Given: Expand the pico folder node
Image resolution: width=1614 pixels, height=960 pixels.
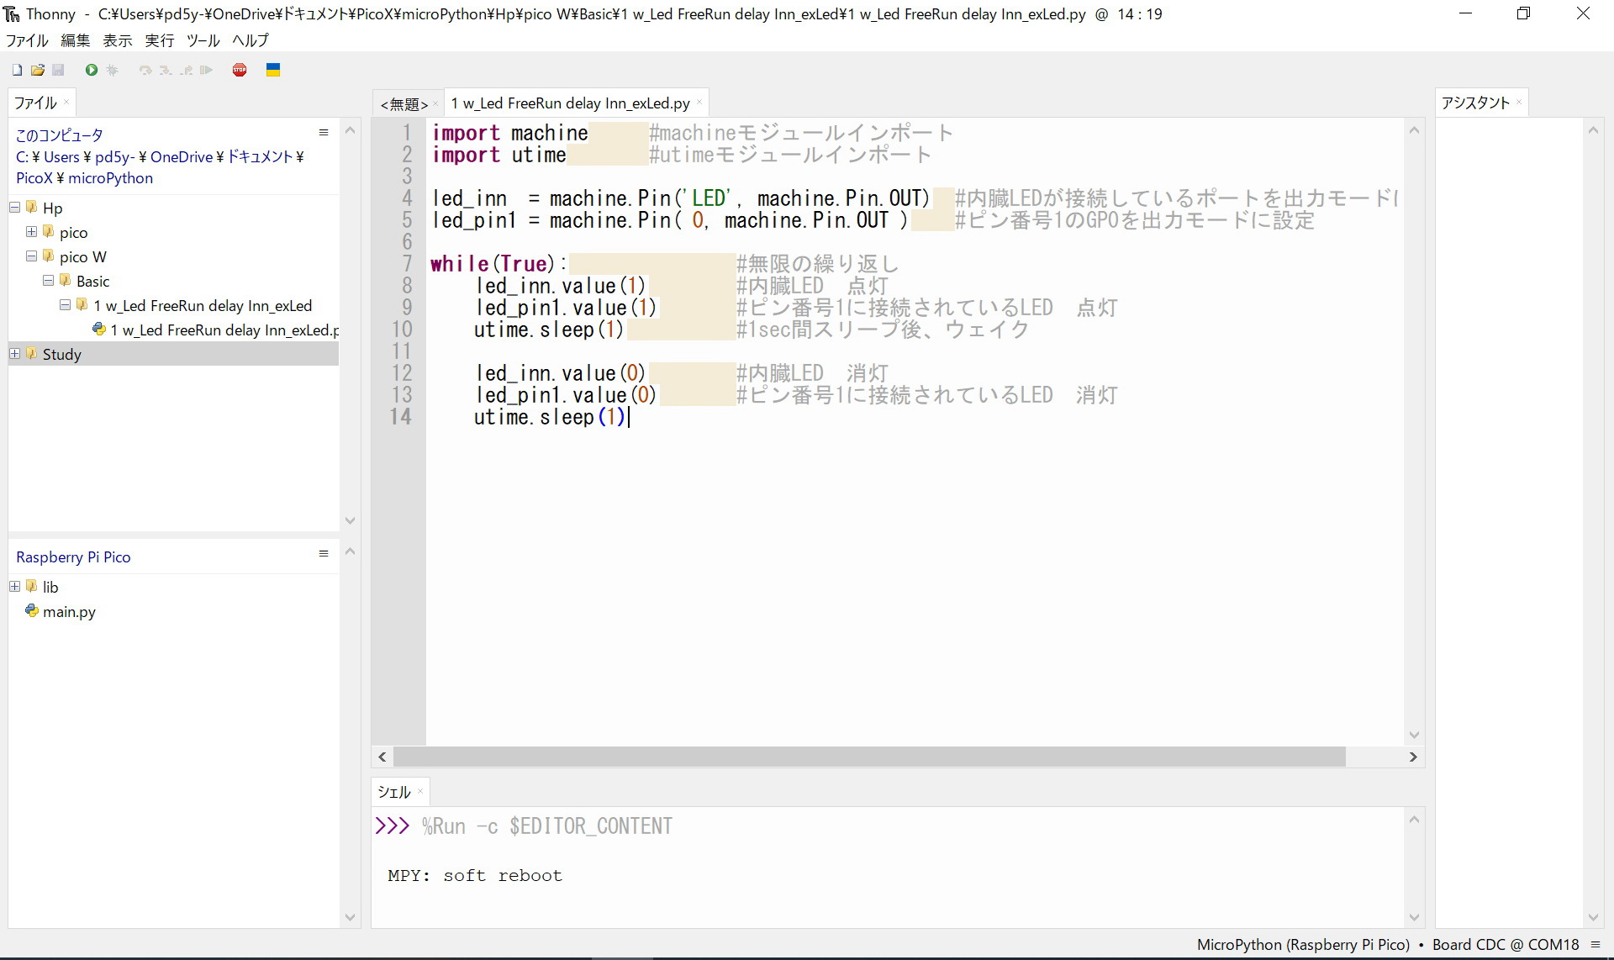Looking at the screenshot, I should (x=32, y=232).
